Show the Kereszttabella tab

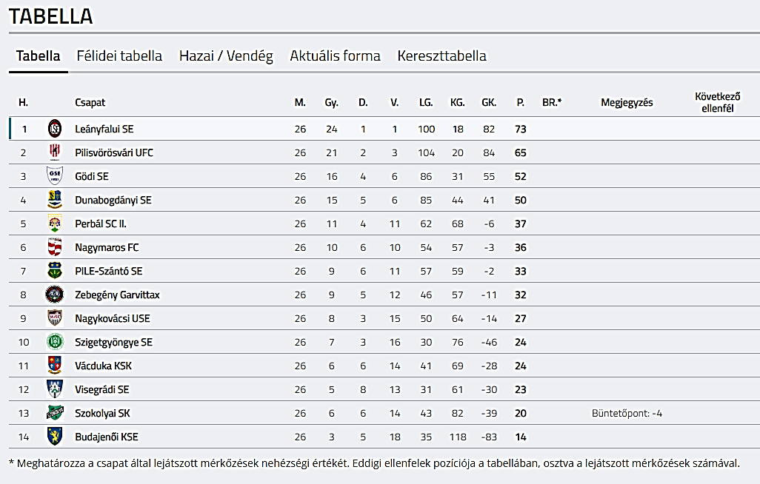[441, 56]
